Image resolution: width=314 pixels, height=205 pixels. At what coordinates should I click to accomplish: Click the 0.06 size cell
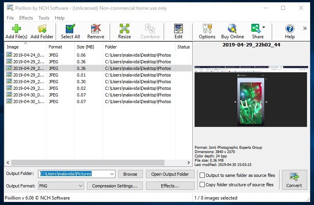coord(81,55)
